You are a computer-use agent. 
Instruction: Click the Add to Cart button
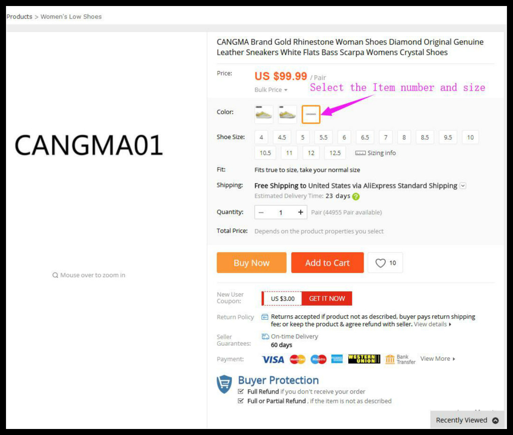tap(328, 263)
